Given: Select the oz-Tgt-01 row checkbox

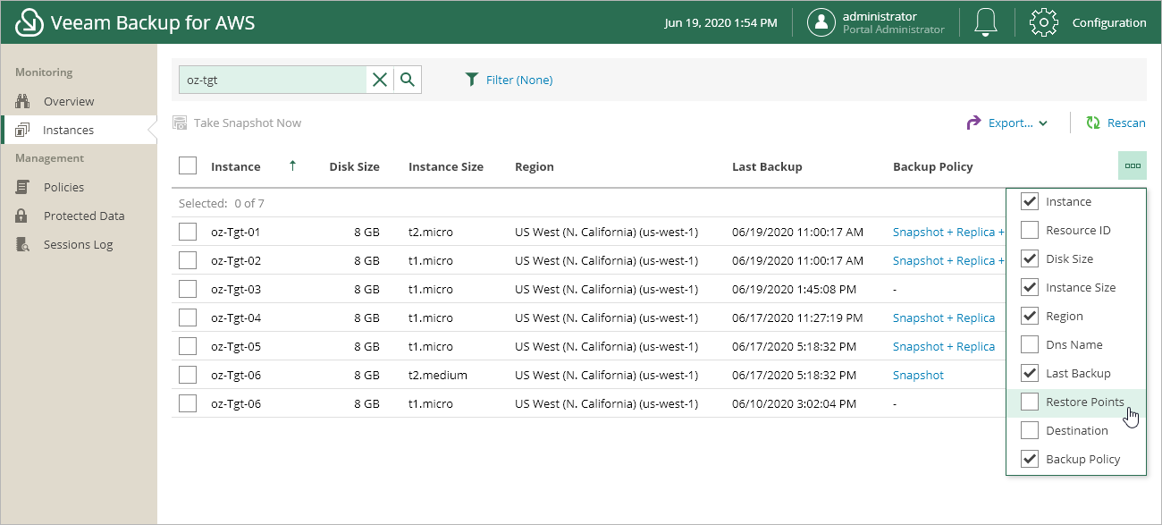Looking at the screenshot, I should 188,232.
